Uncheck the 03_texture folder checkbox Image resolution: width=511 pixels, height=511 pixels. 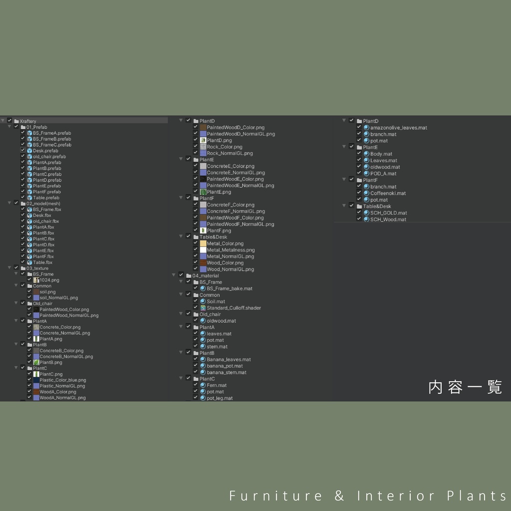coord(16,268)
